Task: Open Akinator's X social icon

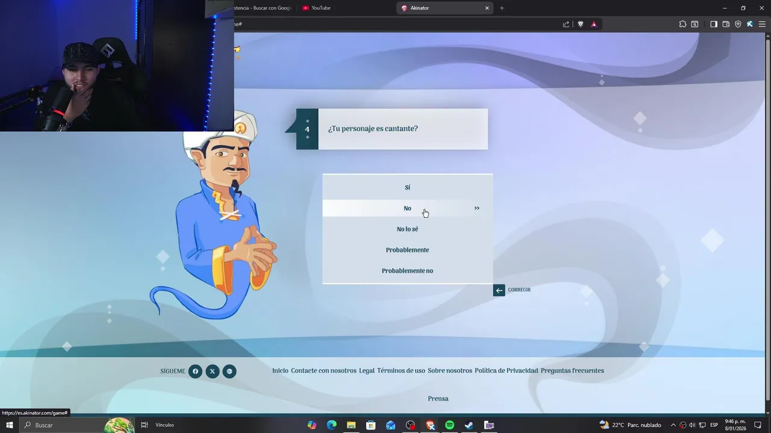Action: [212, 371]
